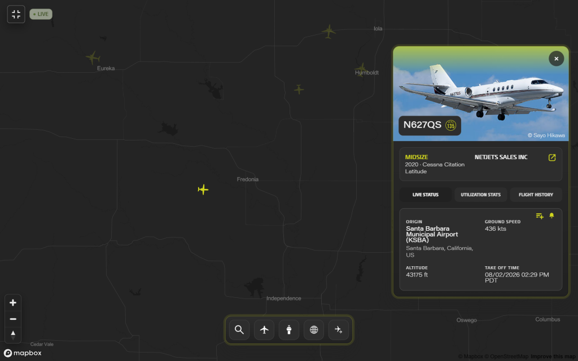Click 2020 Cessna Citation Latitude text
Screen dimensions: 578x361
[435, 168]
